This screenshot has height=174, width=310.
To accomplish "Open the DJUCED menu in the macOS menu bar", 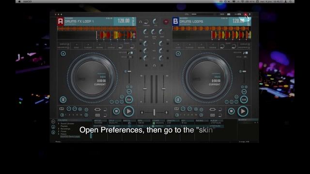I will [x=27, y=1].
